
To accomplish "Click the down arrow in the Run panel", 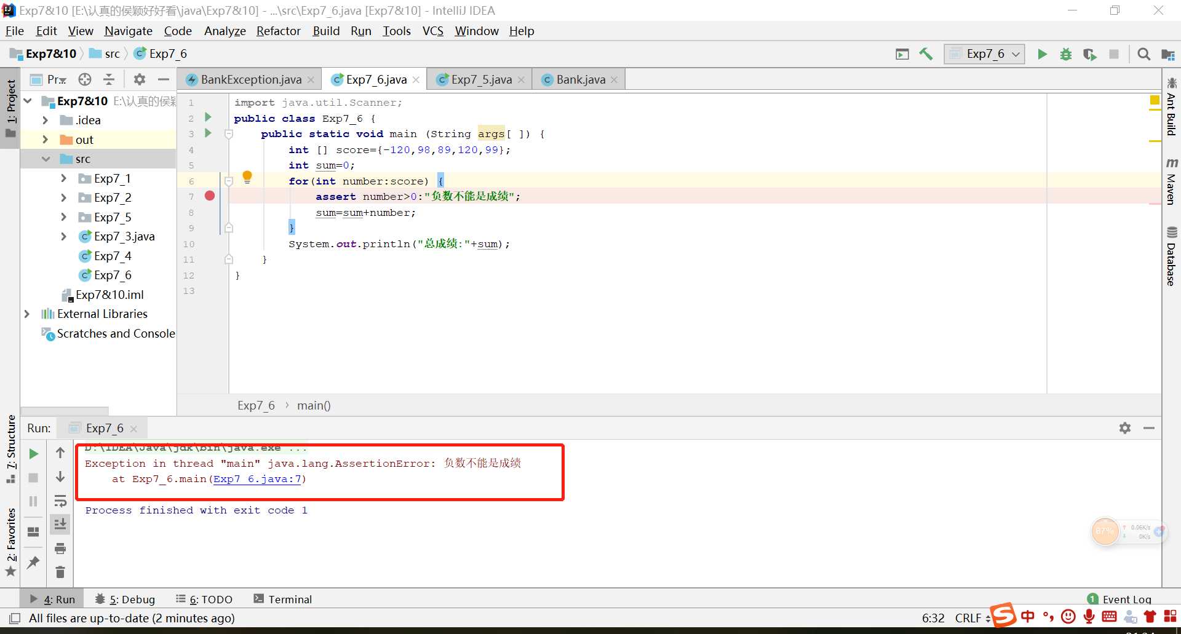I will point(60,477).
